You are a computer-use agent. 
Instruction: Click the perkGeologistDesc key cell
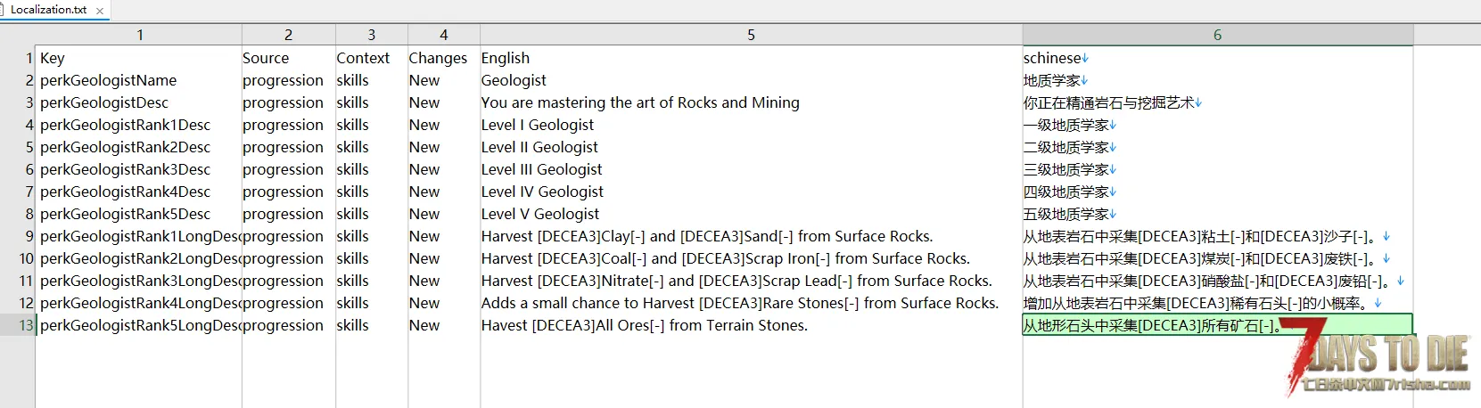[x=103, y=102]
